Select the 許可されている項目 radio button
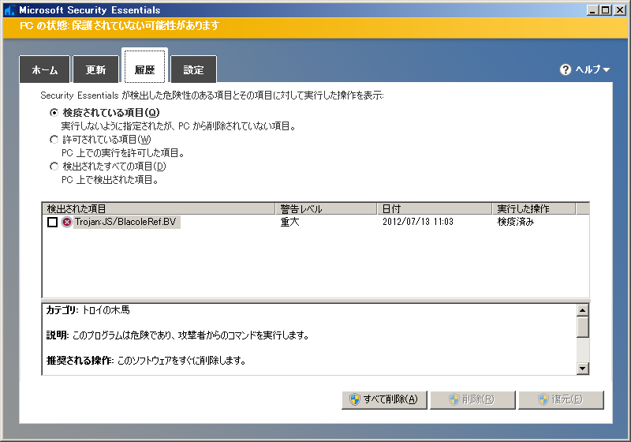 click(x=54, y=140)
